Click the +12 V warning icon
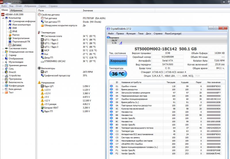Viewport: 230px width, 159px height. 42,100
